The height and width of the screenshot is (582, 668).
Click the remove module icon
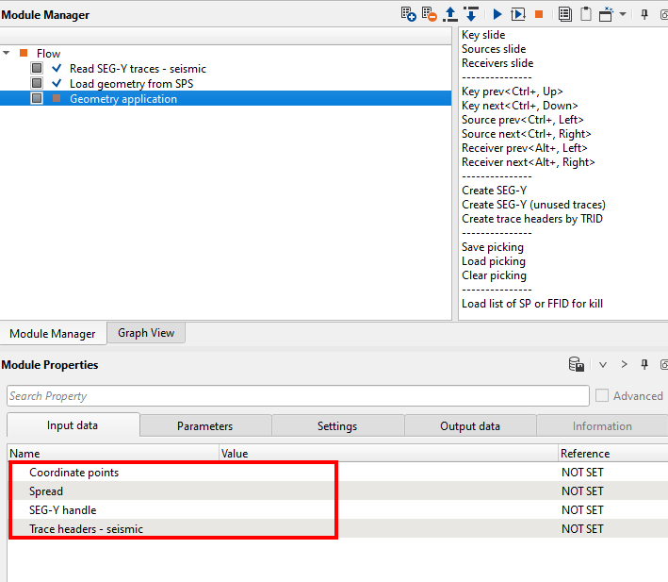pyautogui.click(x=429, y=14)
